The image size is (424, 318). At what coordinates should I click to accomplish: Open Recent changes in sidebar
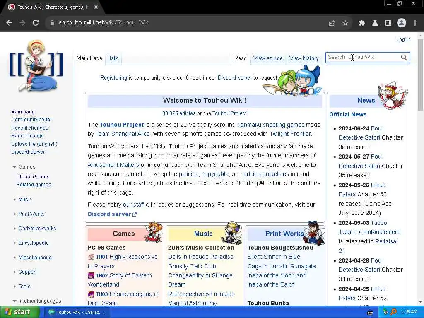coord(30,128)
